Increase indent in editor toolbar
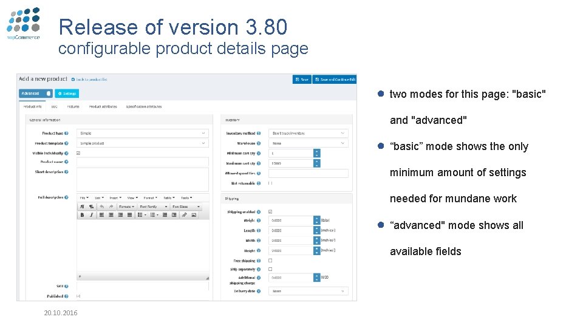This screenshot has width=583, height=328. pos(174,215)
